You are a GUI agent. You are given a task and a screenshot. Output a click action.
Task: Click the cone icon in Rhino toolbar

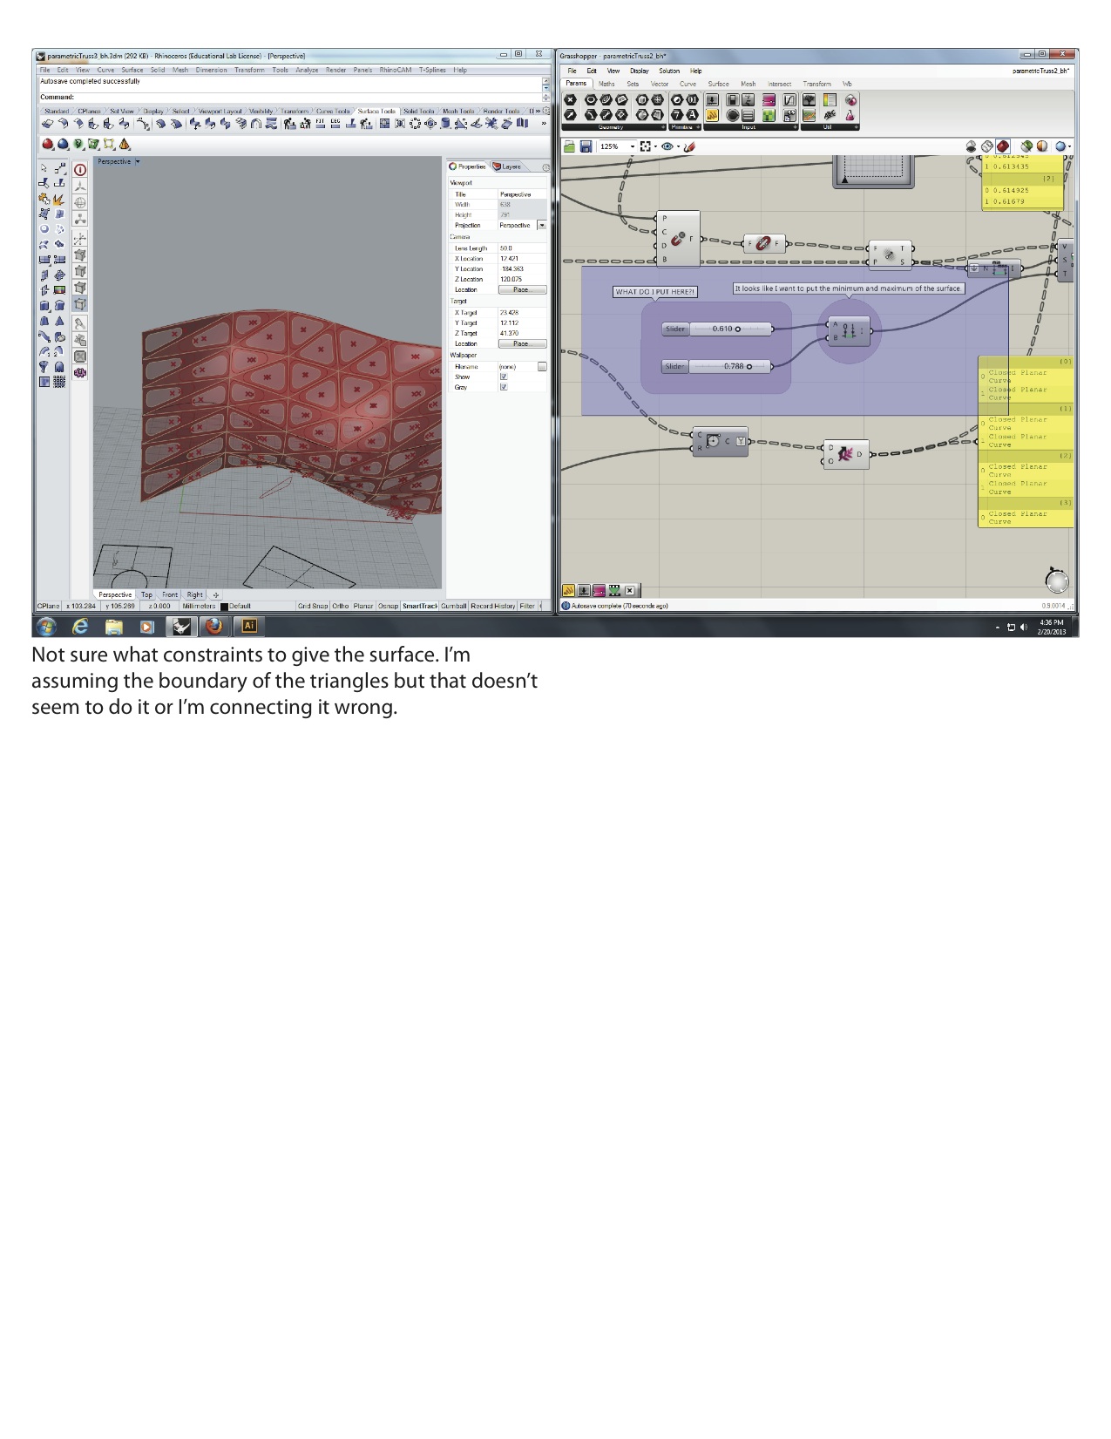point(125,145)
